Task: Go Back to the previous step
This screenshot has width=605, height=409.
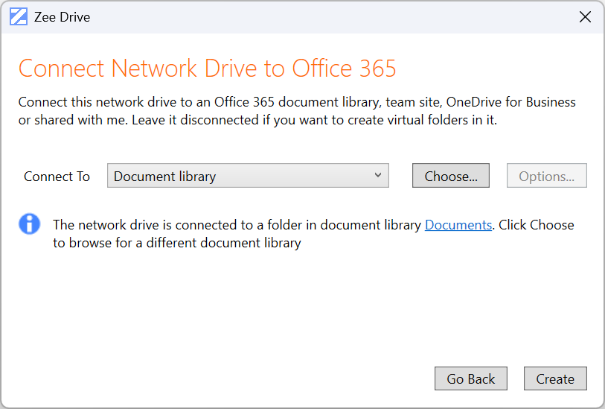Action: [470, 378]
